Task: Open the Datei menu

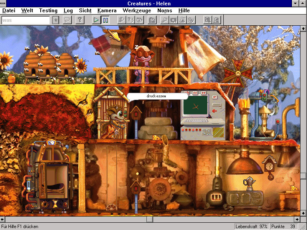Action: (9, 10)
